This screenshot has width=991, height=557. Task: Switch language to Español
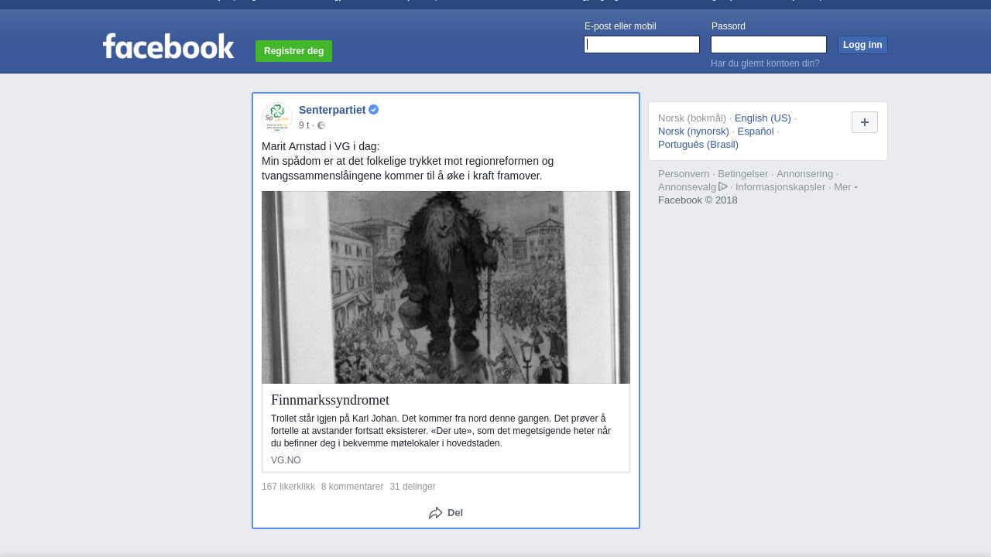point(756,132)
